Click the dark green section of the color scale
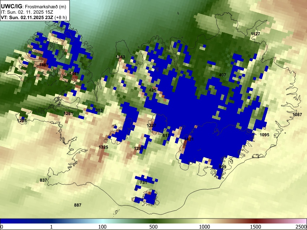307x230 pixels. pyautogui.click(x=153, y=221)
